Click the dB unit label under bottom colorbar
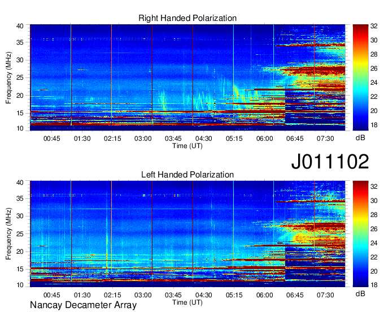Viewport: 384px width, 312px height. click(x=360, y=293)
